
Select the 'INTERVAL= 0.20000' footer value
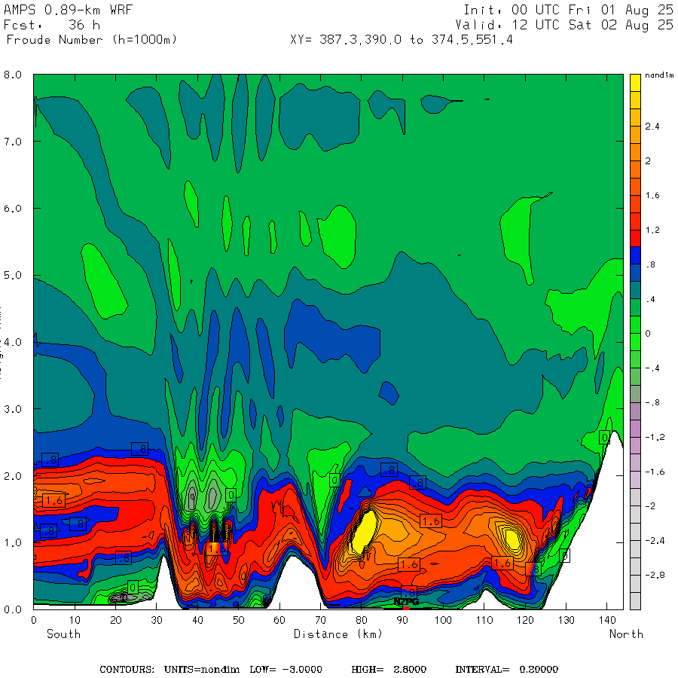[507, 670]
